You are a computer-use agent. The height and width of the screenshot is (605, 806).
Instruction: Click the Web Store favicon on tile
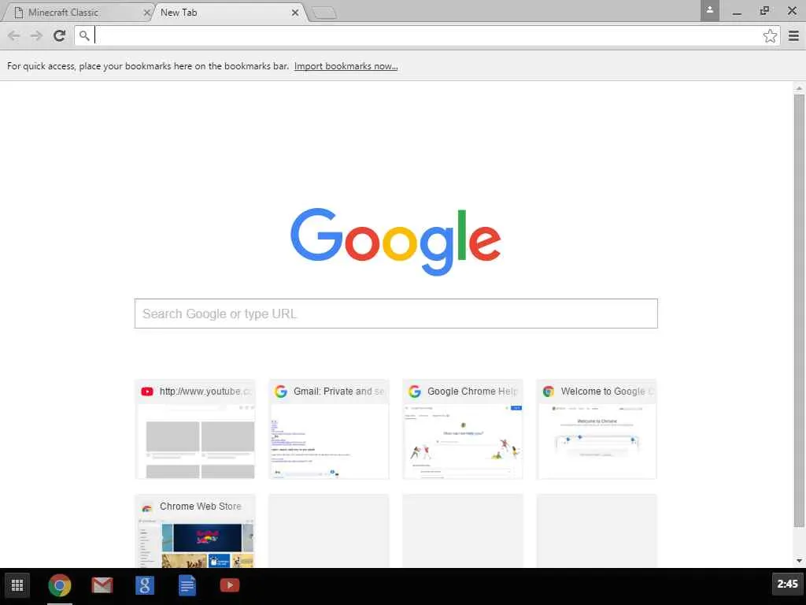coord(147,507)
